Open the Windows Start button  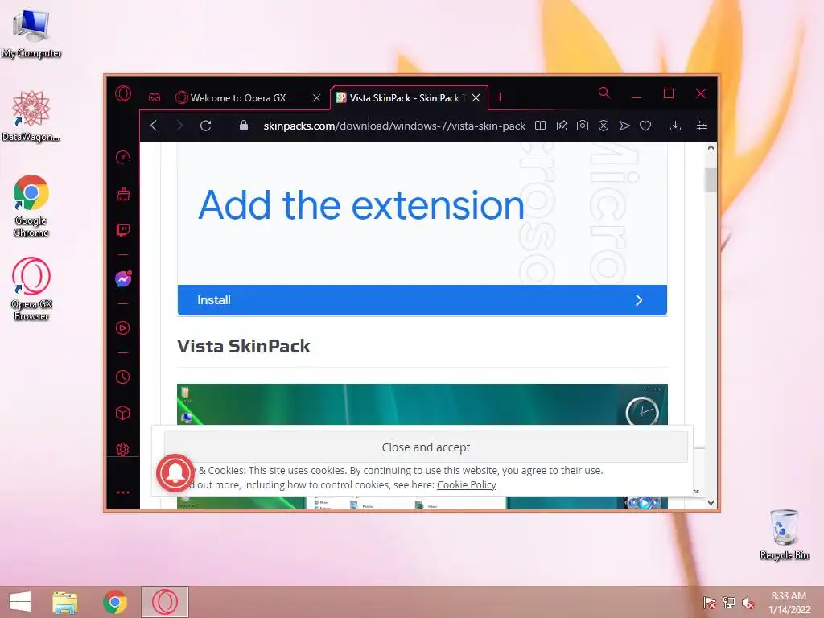click(x=20, y=602)
